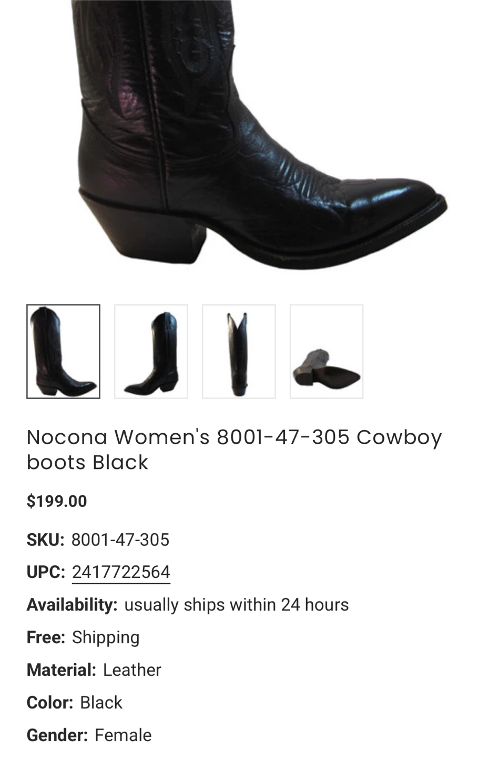Click the bold SKU label
Image resolution: width=489 pixels, height=758 pixels.
[45, 540]
